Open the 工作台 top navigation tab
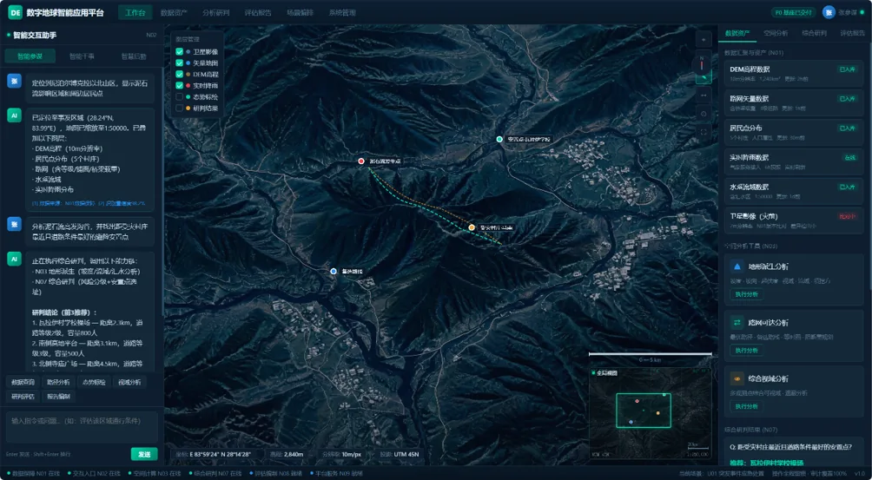 [135, 12]
